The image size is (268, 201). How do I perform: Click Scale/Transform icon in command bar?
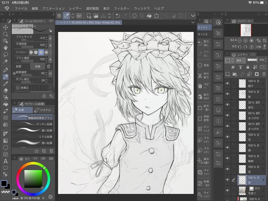coord(156,16)
